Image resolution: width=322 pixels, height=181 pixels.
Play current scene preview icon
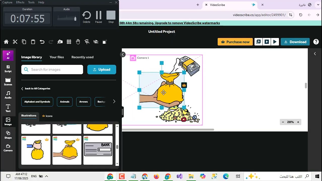(266, 42)
